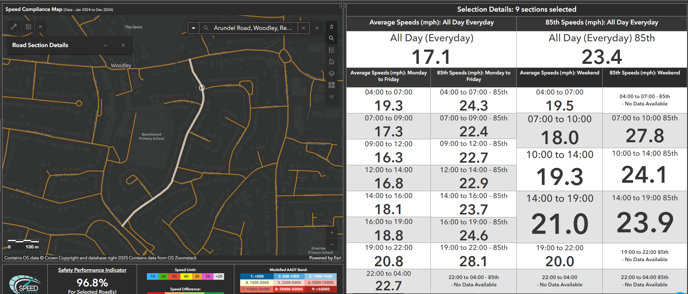Collapse map toolbar with double up chevron
Image resolution: width=688 pixels, height=294 pixels.
tap(331, 27)
